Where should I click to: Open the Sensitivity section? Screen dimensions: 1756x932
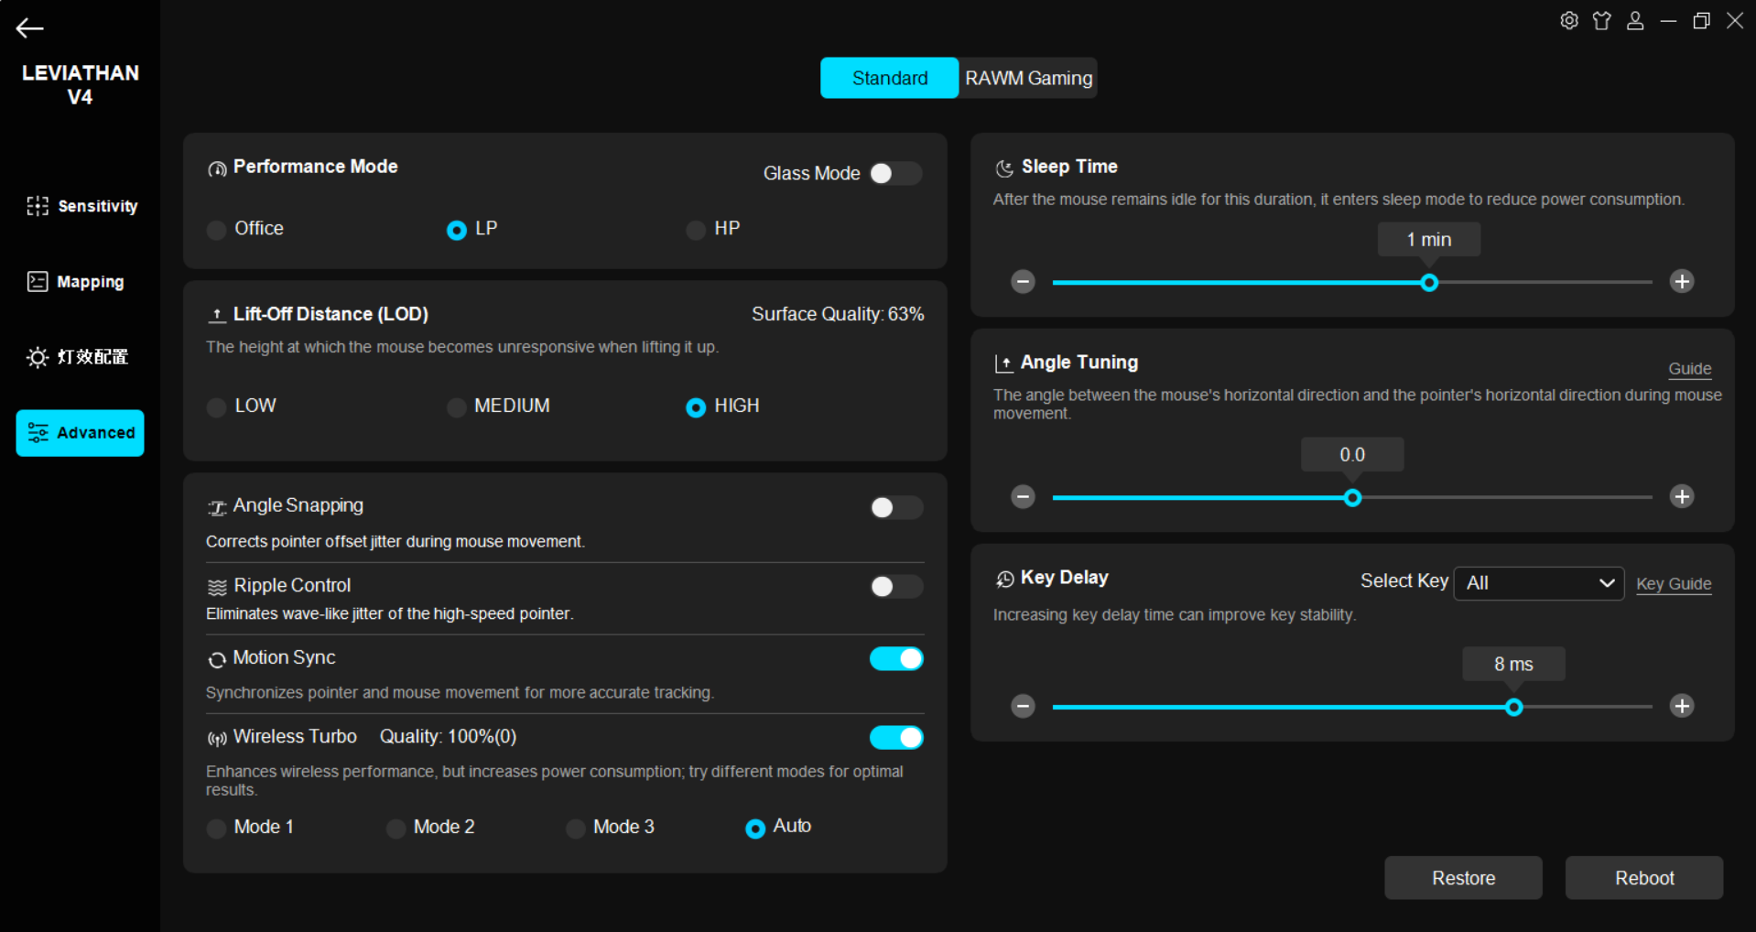coord(82,207)
